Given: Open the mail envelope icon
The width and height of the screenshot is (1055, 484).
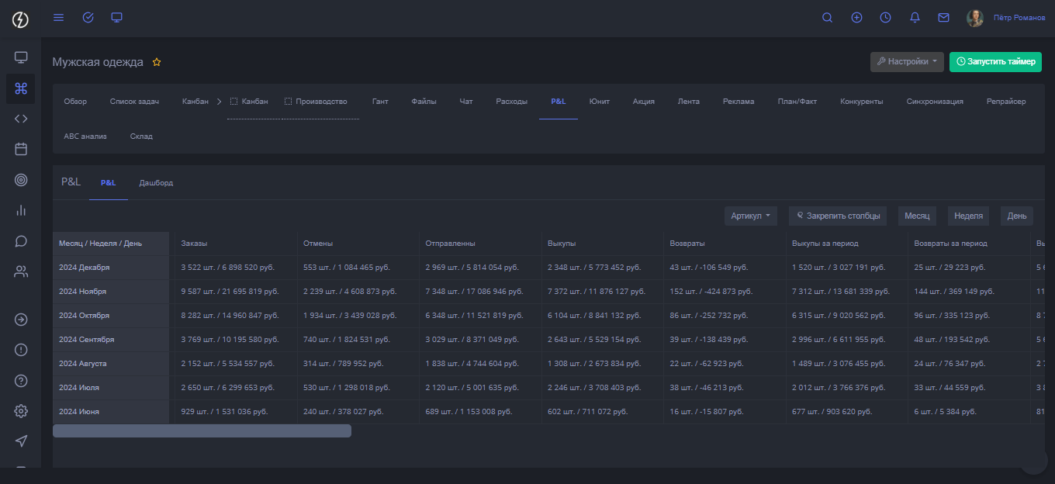Looking at the screenshot, I should (x=943, y=18).
